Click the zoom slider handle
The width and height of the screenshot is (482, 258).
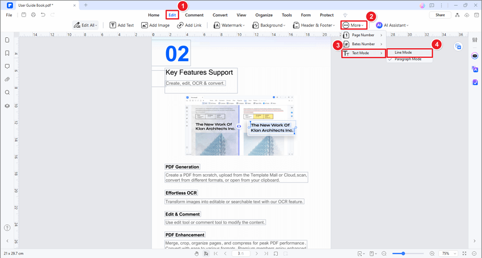(403, 253)
